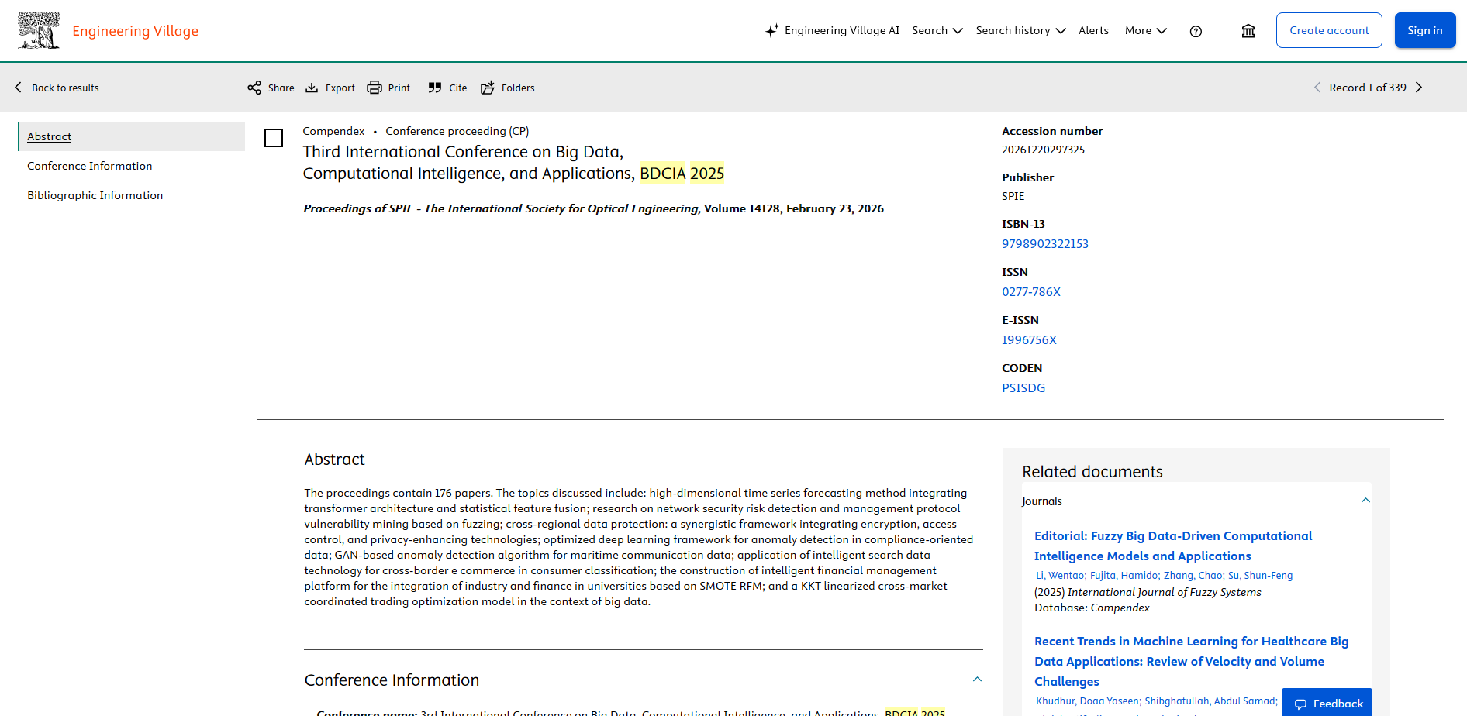Click the Export download icon

click(x=312, y=88)
